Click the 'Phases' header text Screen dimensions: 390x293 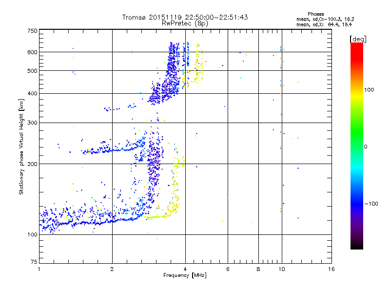315,14
